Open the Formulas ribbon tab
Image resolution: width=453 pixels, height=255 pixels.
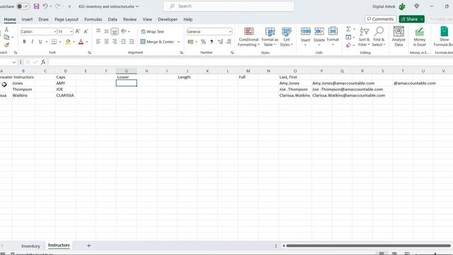point(93,19)
